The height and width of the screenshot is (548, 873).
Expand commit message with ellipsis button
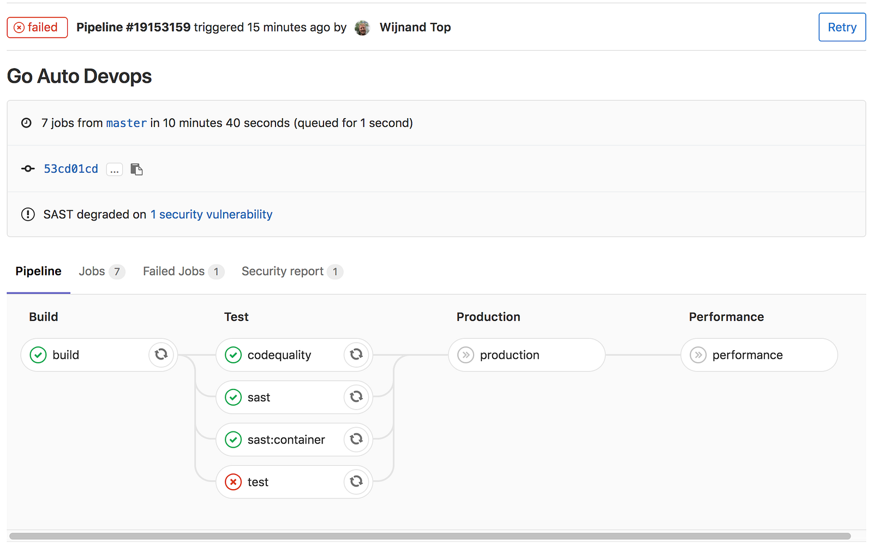click(114, 169)
